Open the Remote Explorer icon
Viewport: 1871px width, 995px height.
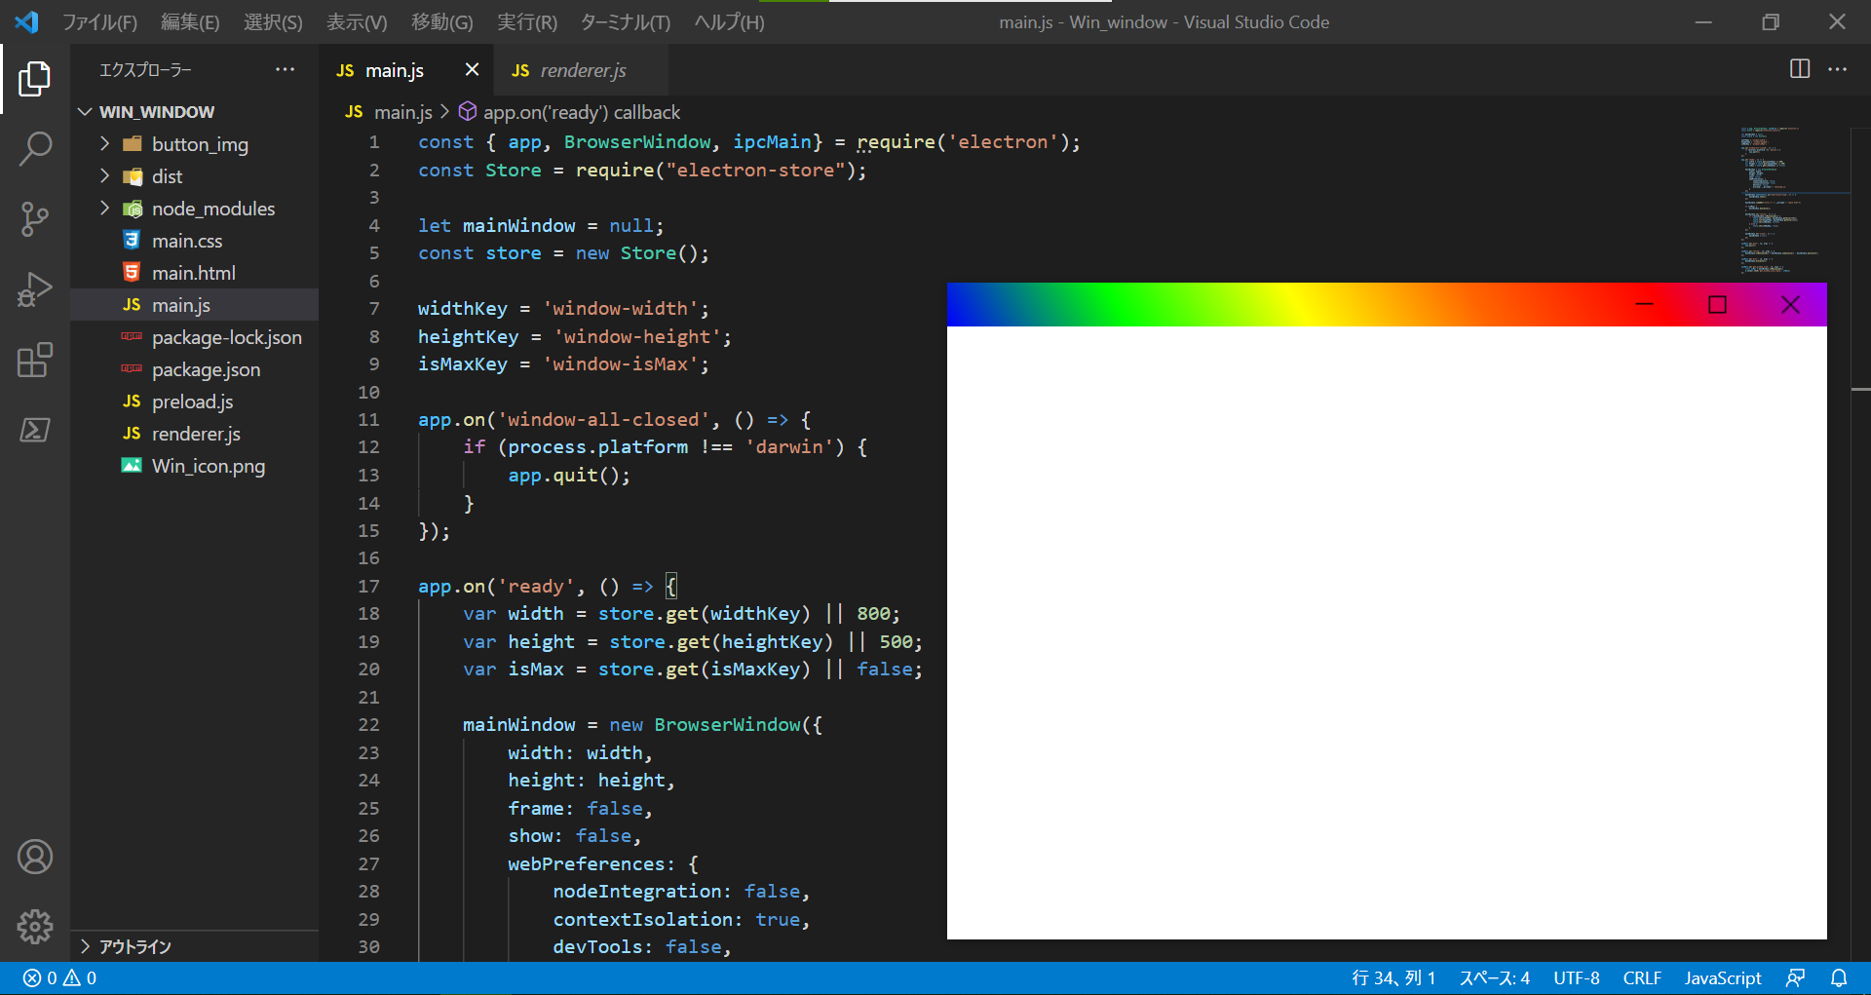(x=35, y=430)
